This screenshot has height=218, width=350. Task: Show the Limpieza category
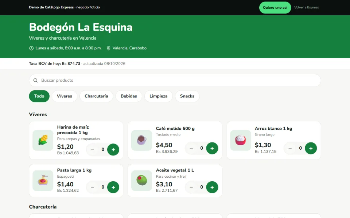158,96
